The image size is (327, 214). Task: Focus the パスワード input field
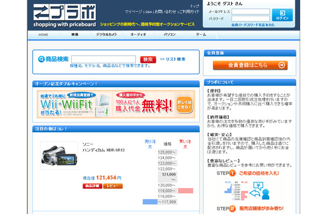click(251, 19)
